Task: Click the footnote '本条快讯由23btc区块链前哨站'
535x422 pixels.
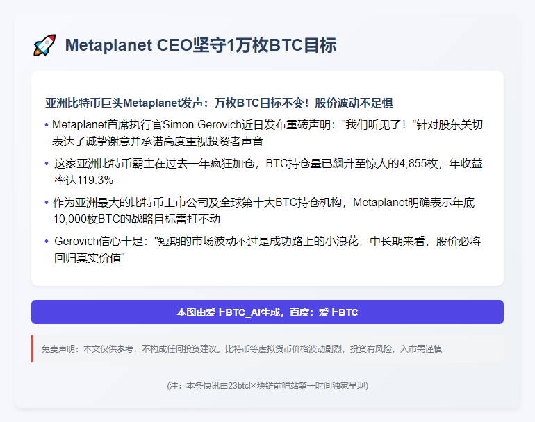Action: (267, 386)
